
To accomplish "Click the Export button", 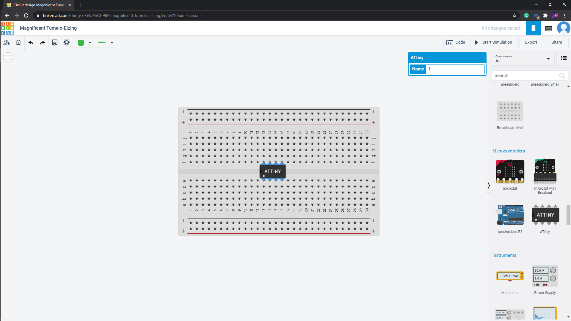I will pos(531,42).
